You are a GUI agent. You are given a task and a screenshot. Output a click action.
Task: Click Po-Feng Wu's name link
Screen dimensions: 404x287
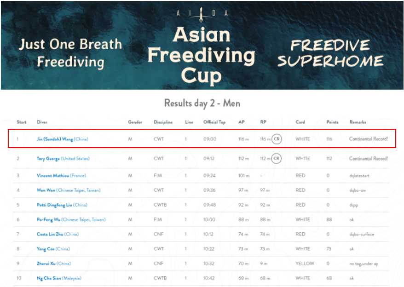click(49, 220)
